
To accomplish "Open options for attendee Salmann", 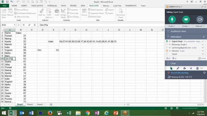I will coord(203,51).
